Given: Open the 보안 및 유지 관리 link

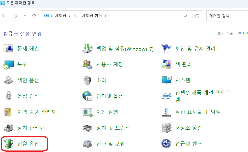Looking at the screenshot, I should click(195, 49).
